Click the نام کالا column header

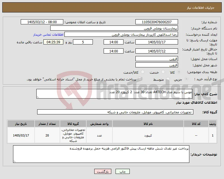(x=148, y=124)
